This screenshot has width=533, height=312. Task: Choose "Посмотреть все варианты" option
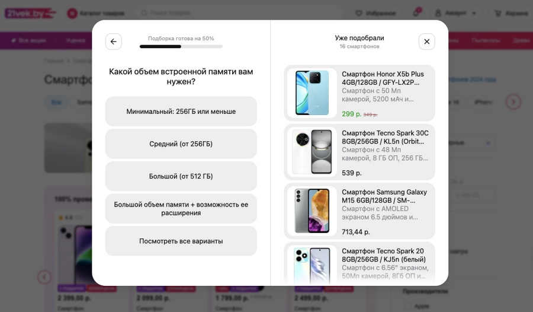coord(181,241)
